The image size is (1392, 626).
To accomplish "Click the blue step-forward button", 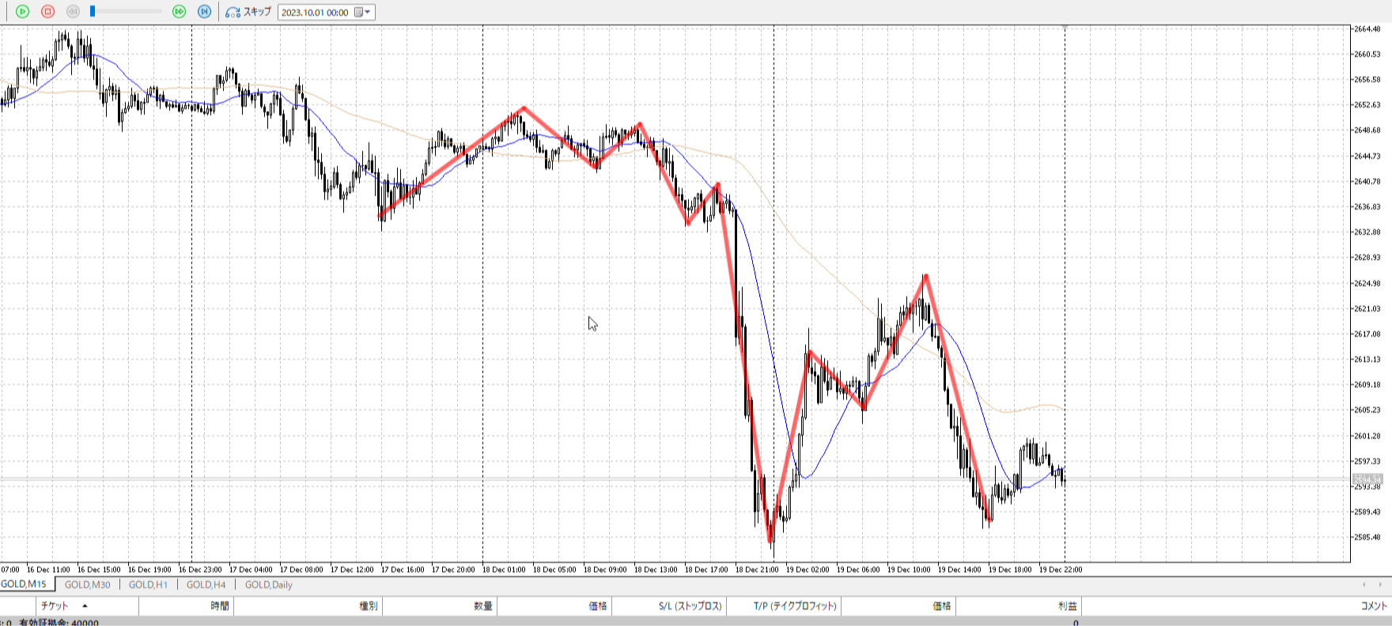I will pos(204,12).
